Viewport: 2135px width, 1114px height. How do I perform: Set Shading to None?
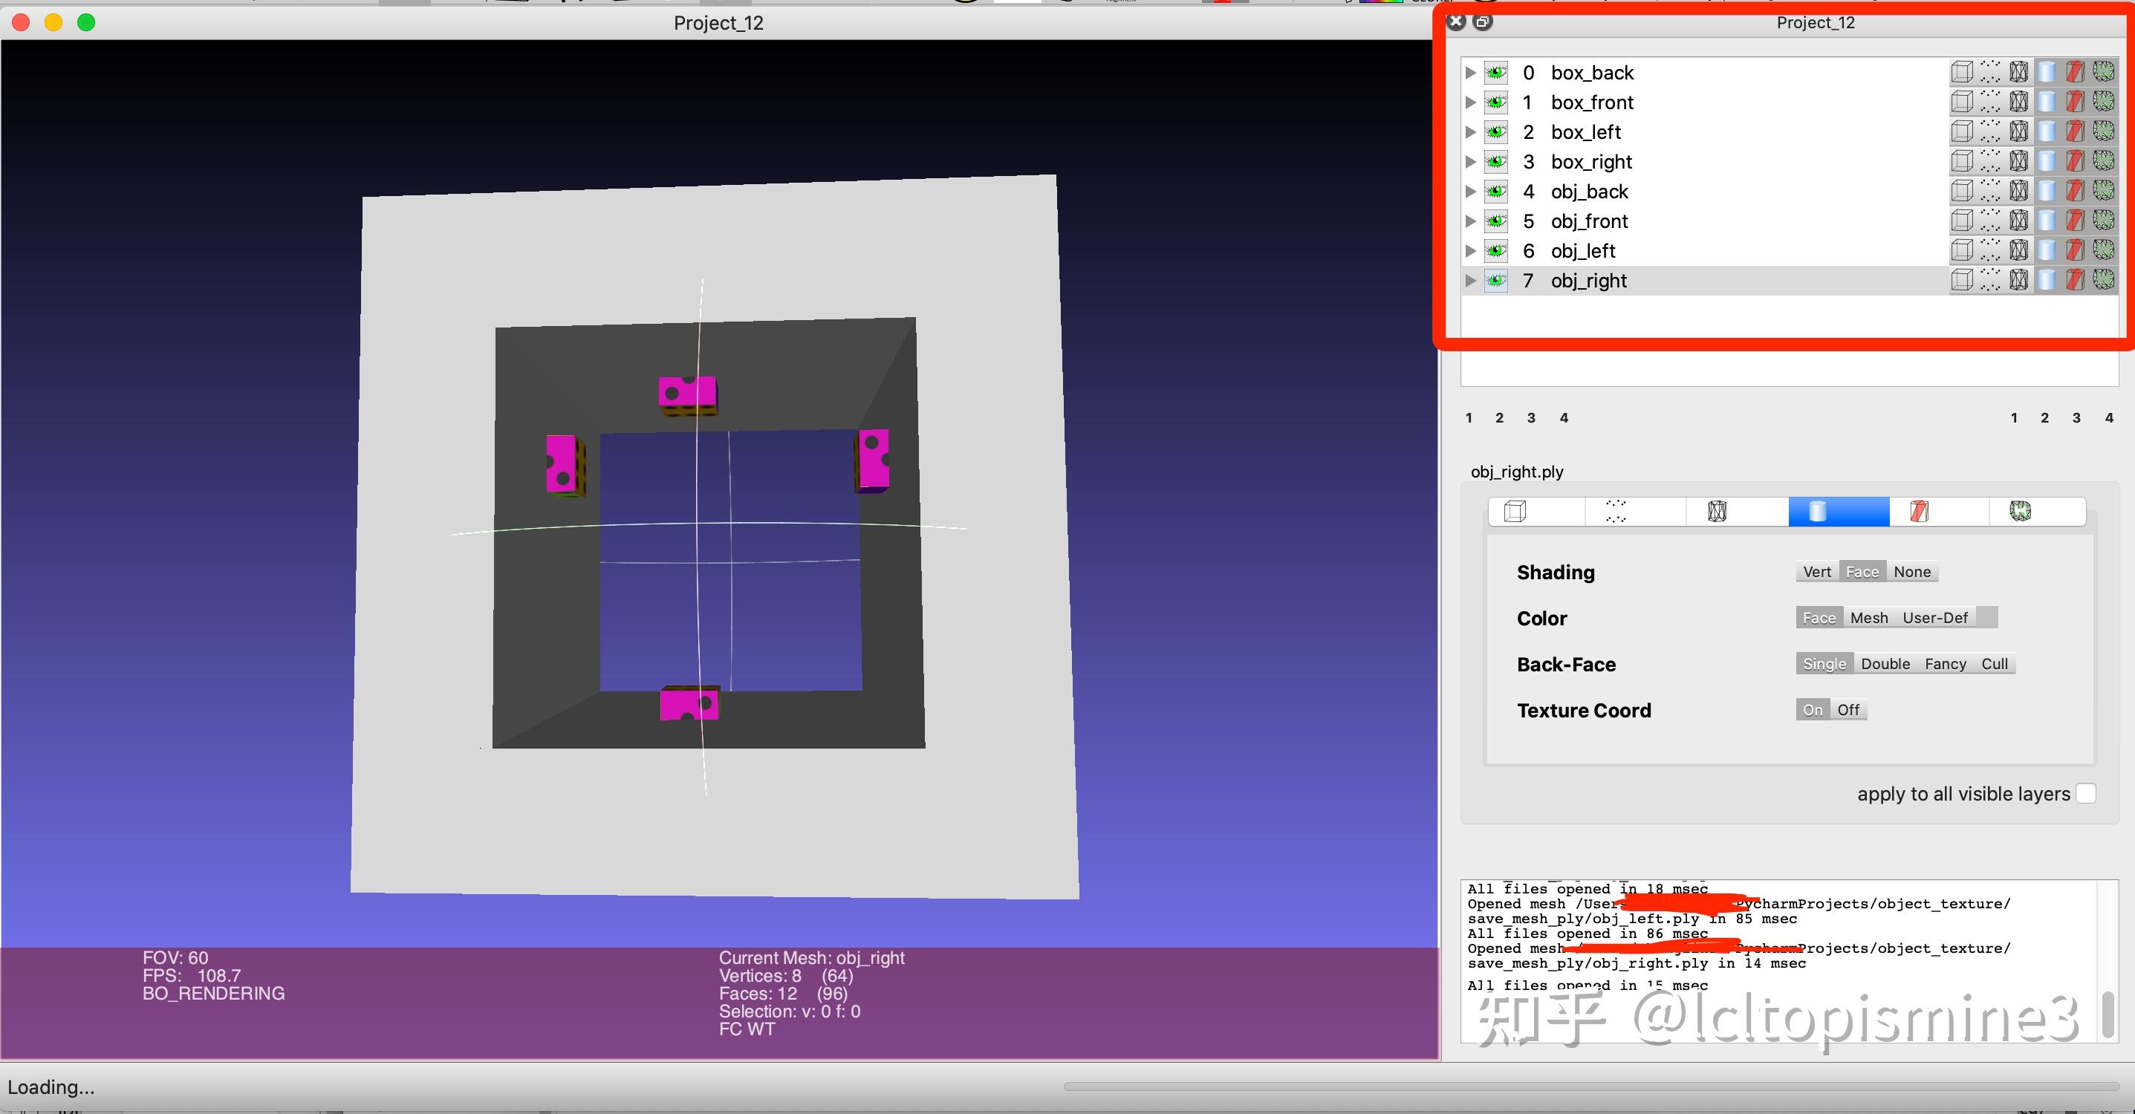(x=1912, y=572)
